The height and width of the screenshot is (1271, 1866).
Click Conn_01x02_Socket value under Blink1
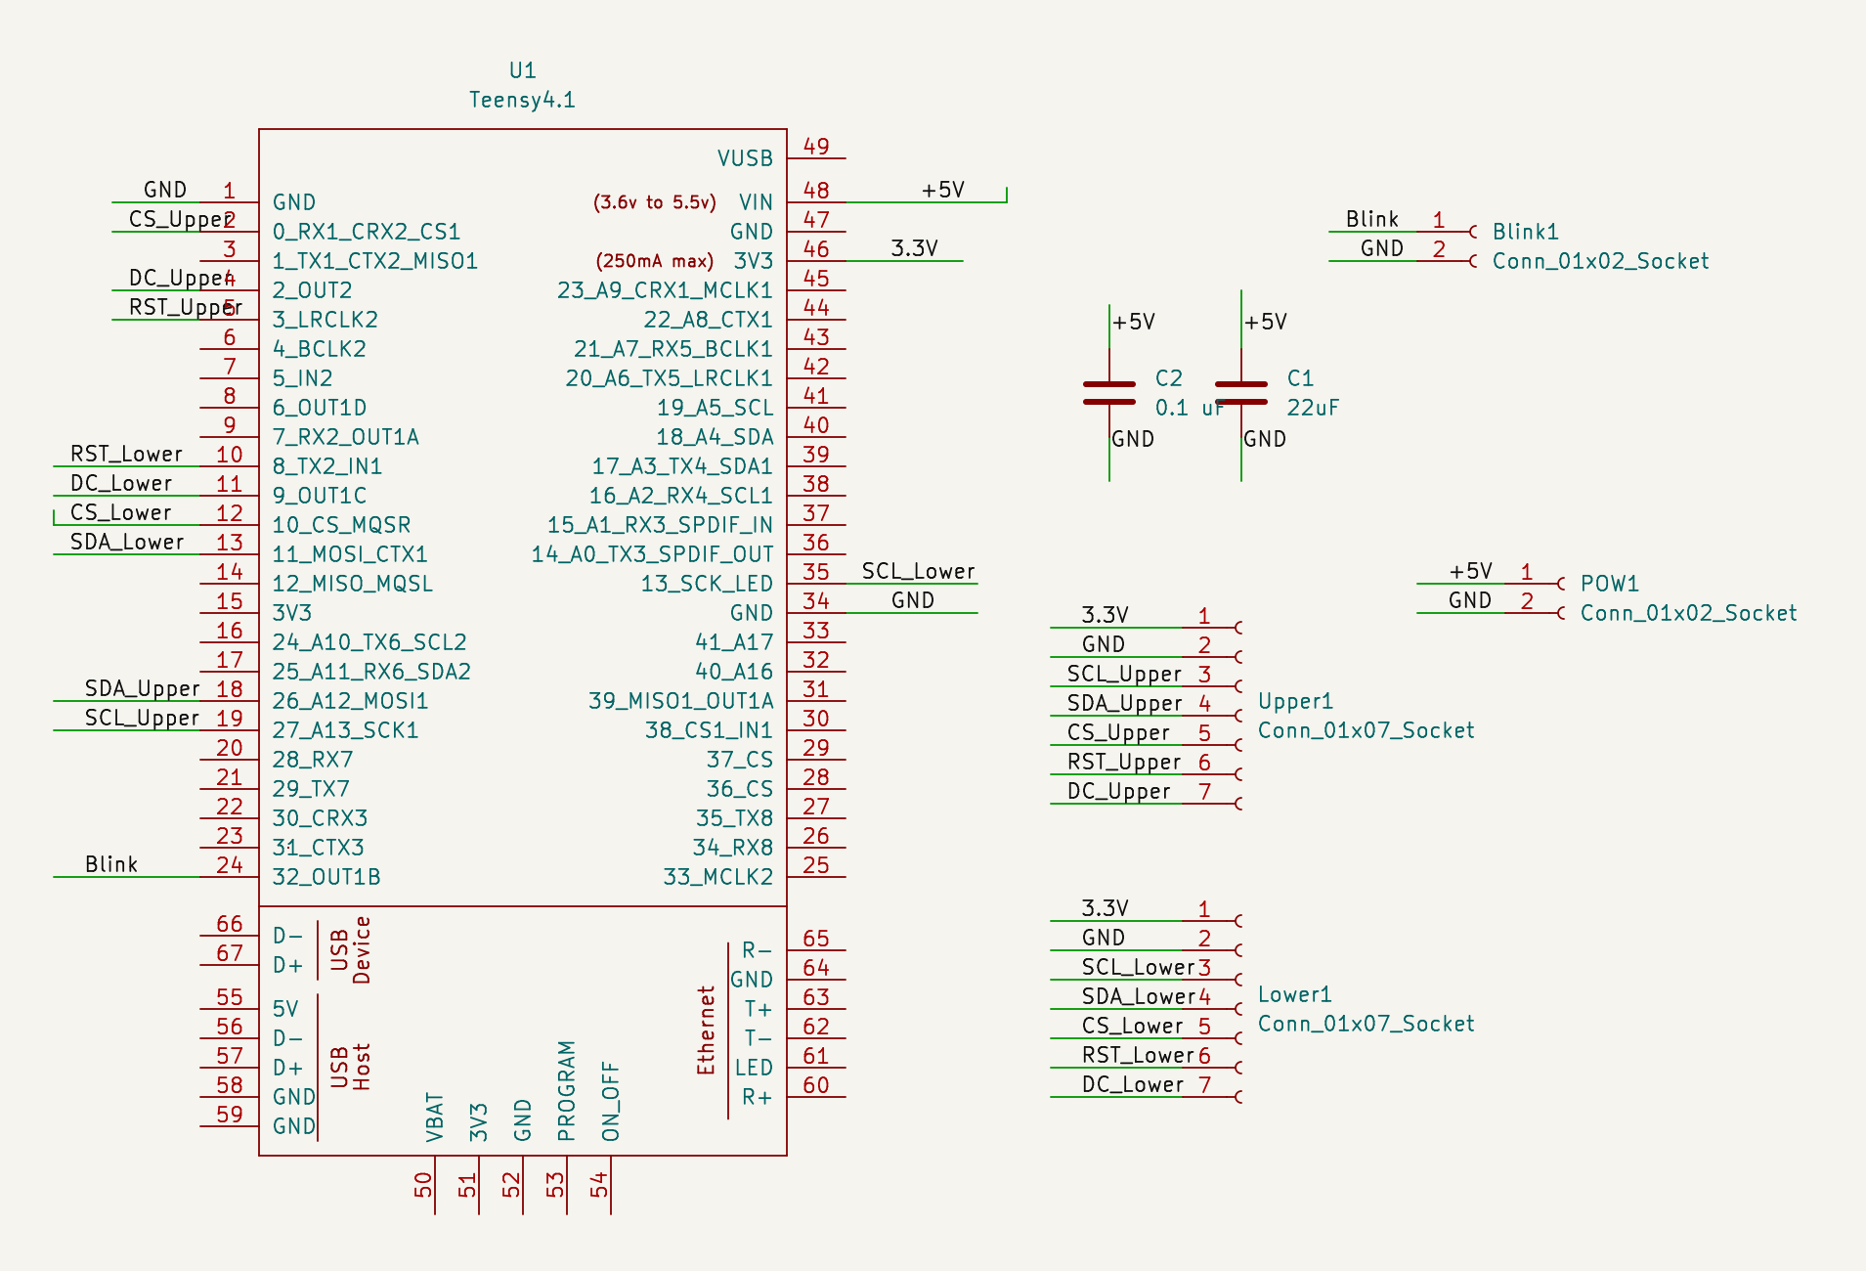(1601, 261)
